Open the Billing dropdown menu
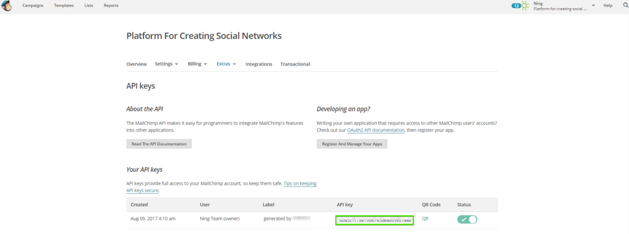The image size is (629, 234). click(x=197, y=64)
